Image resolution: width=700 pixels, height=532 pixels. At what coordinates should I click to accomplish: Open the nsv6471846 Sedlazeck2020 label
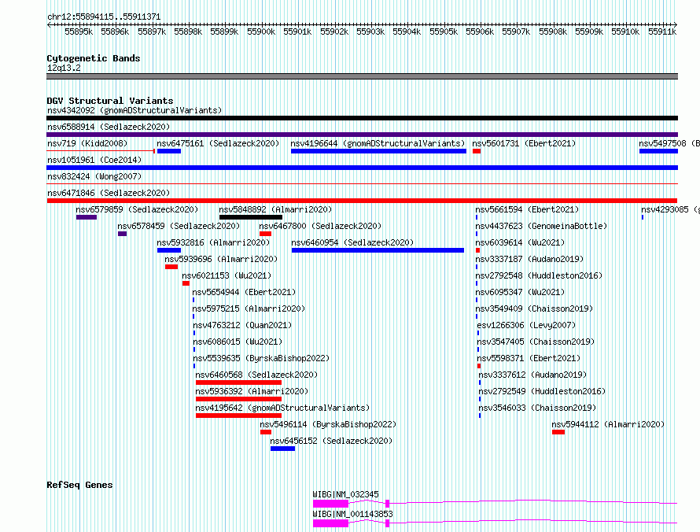click(109, 193)
